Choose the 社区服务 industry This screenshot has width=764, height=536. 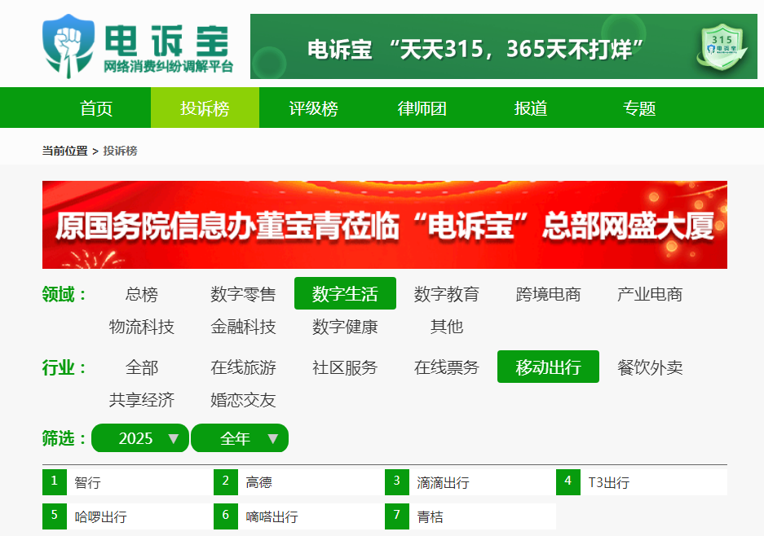tap(345, 367)
